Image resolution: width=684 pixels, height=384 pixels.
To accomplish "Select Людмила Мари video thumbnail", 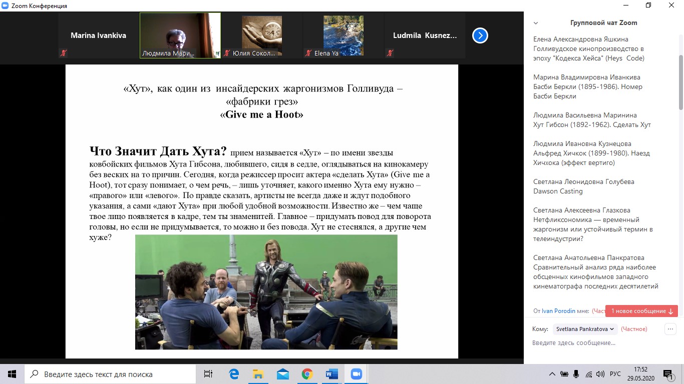I will tap(180, 35).
